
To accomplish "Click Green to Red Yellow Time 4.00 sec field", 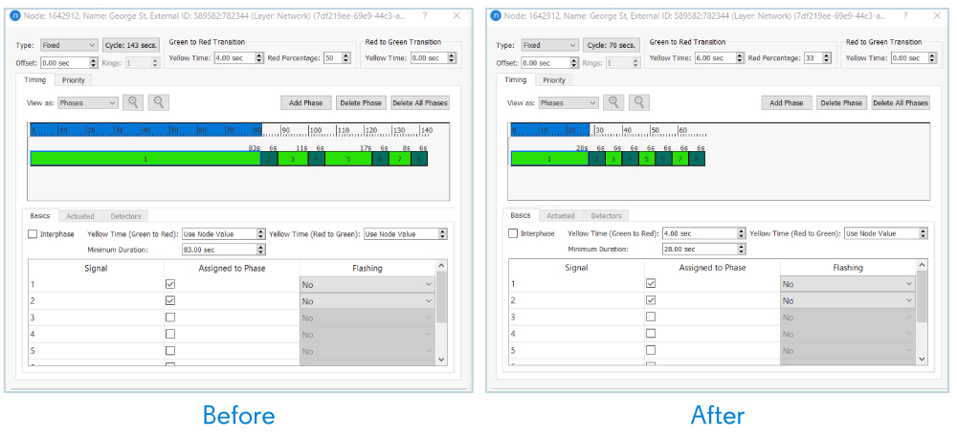I will point(239,58).
